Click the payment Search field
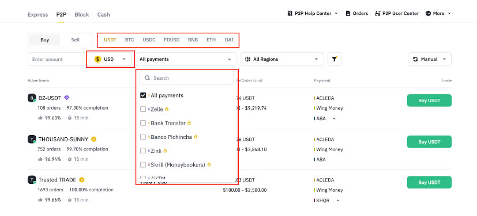The image size is (477, 216). pyautogui.click(x=186, y=78)
